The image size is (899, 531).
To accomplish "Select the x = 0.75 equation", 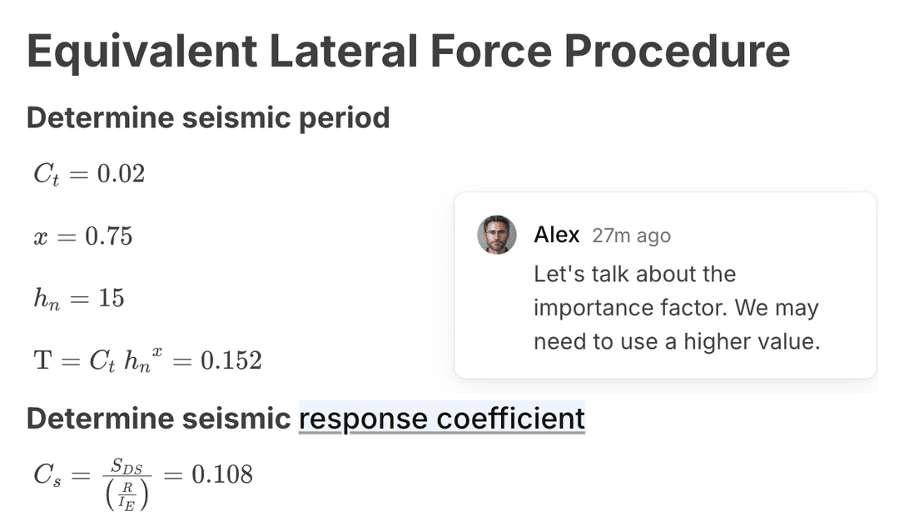I will (x=82, y=236).
